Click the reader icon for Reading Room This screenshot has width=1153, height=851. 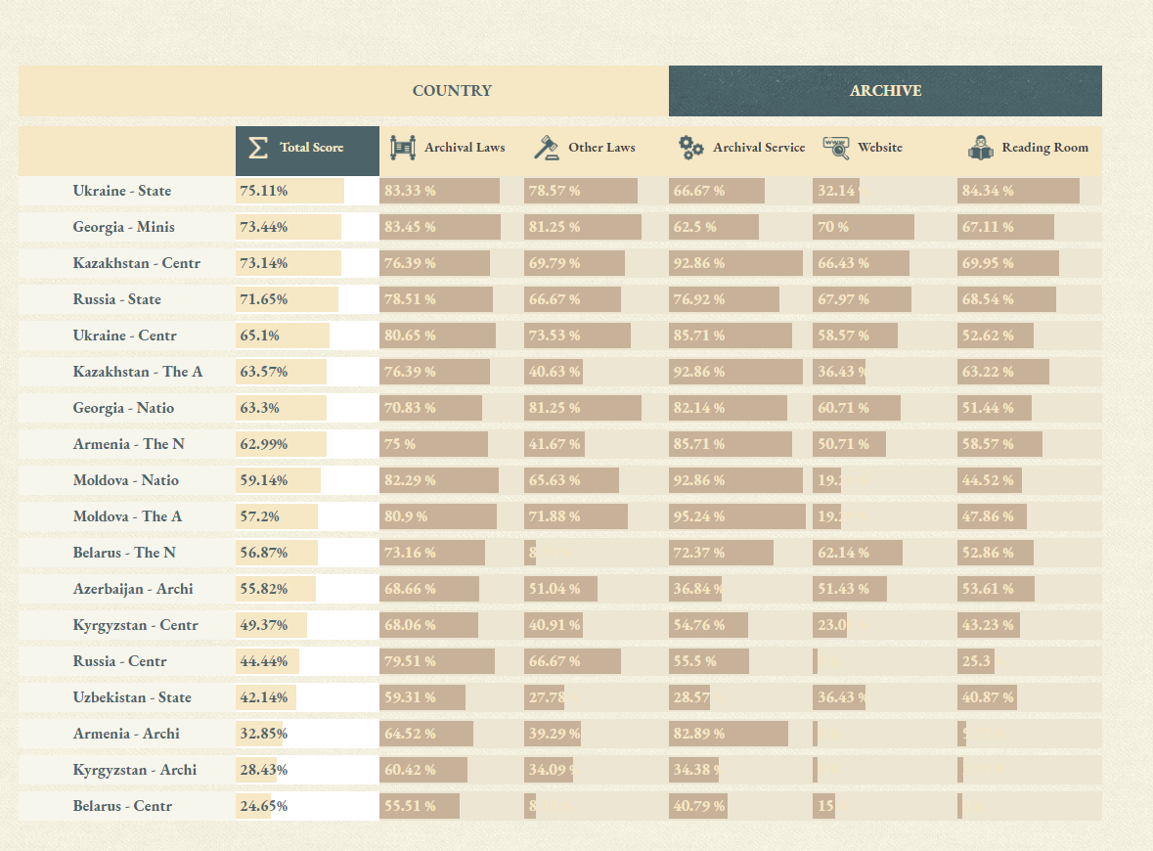tap(980, 148)
